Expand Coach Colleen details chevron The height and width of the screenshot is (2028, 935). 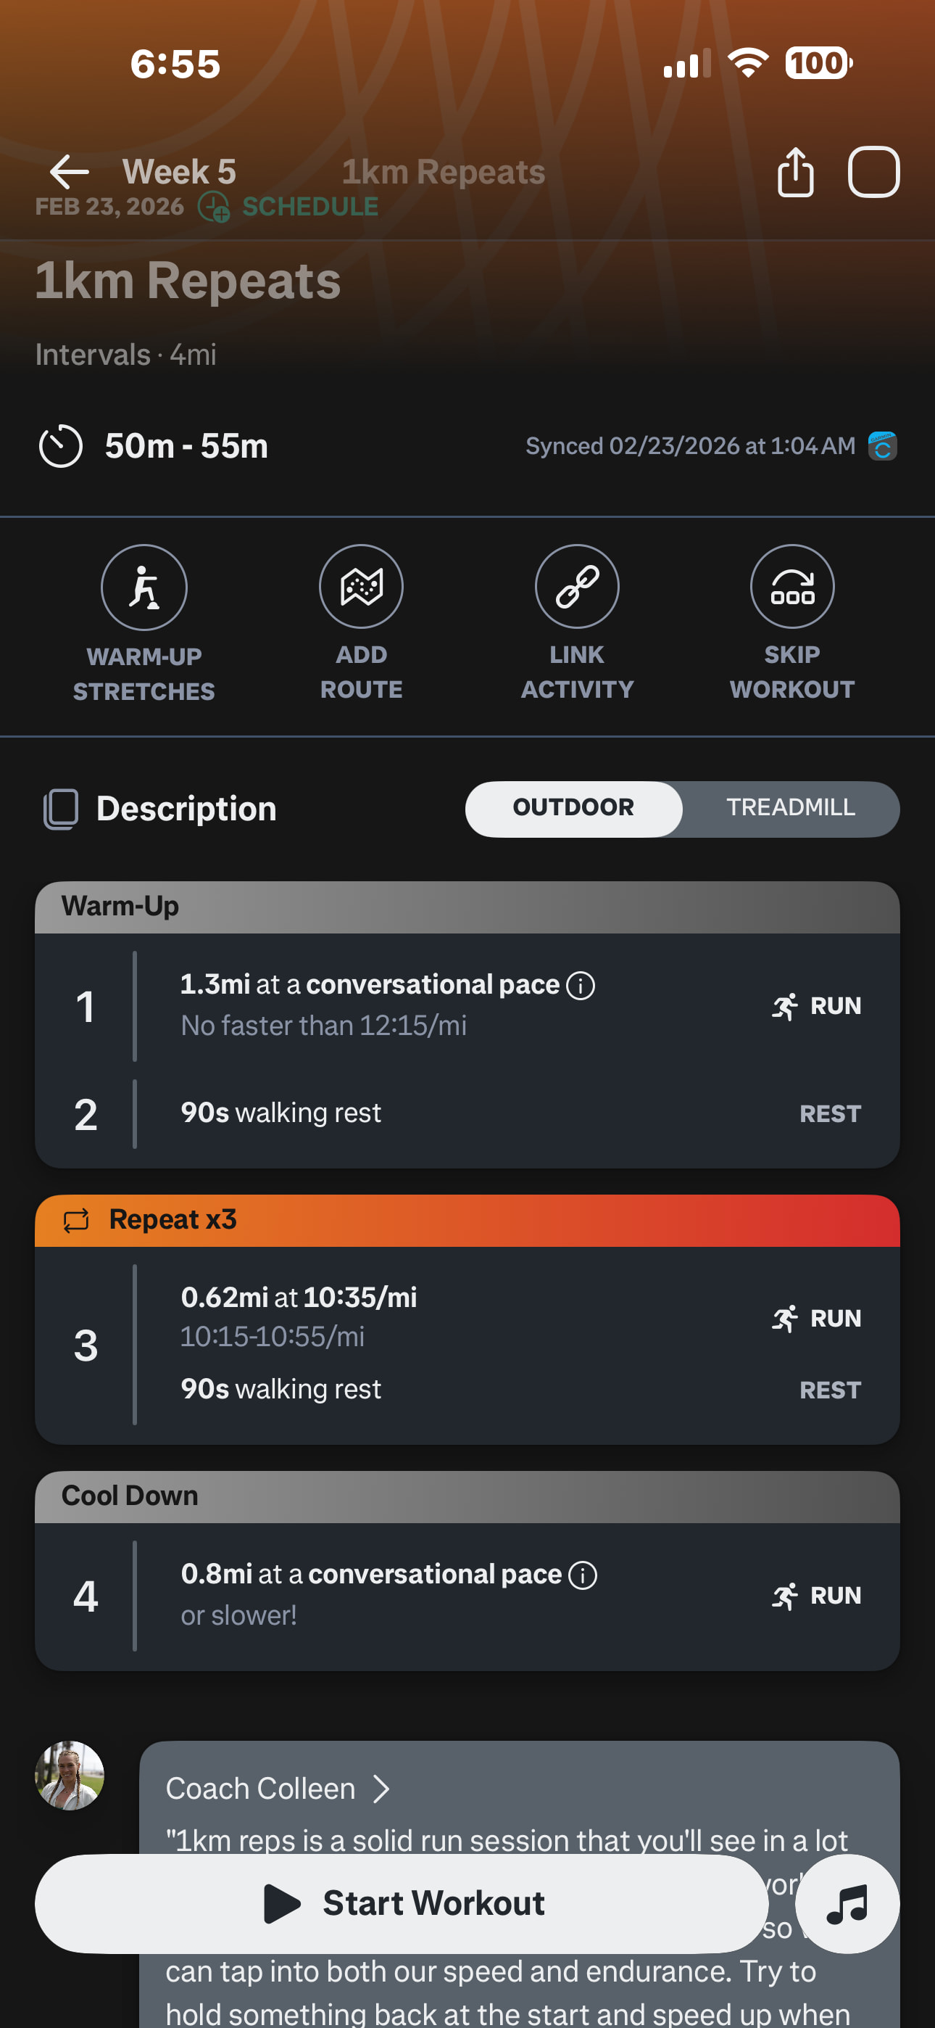coord(382,1789)
